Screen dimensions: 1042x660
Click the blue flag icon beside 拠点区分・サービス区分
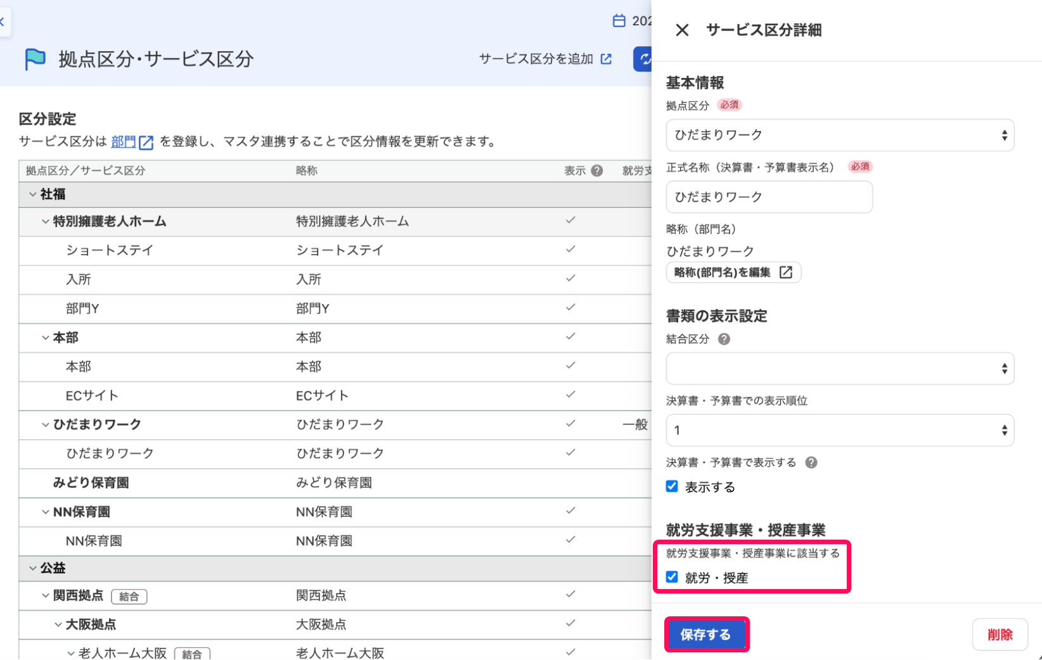tap(35, 60)
